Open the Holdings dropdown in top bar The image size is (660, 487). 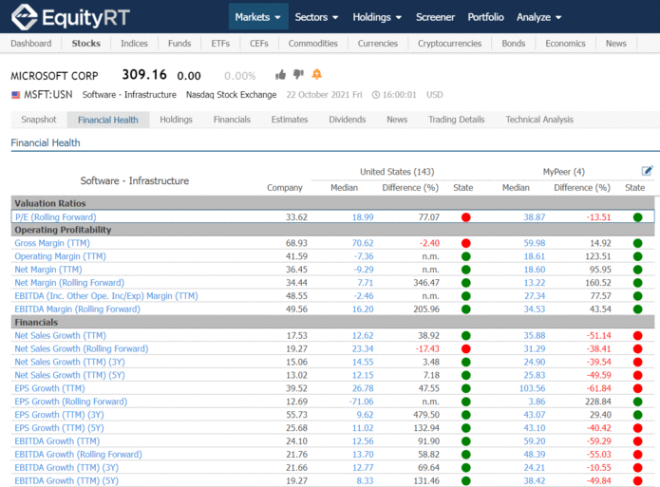[x=377, y=17]
